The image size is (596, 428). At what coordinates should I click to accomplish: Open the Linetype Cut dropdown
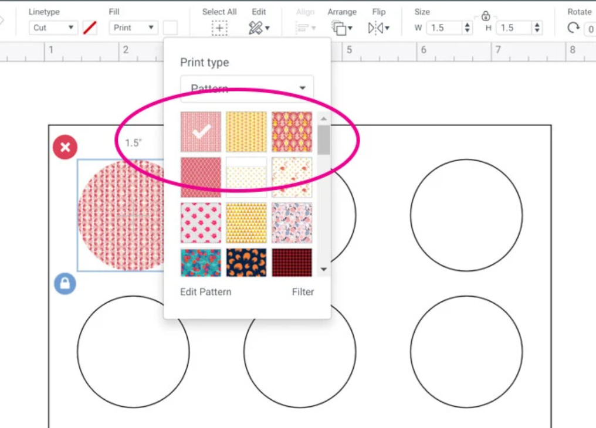tap(53, 28)
